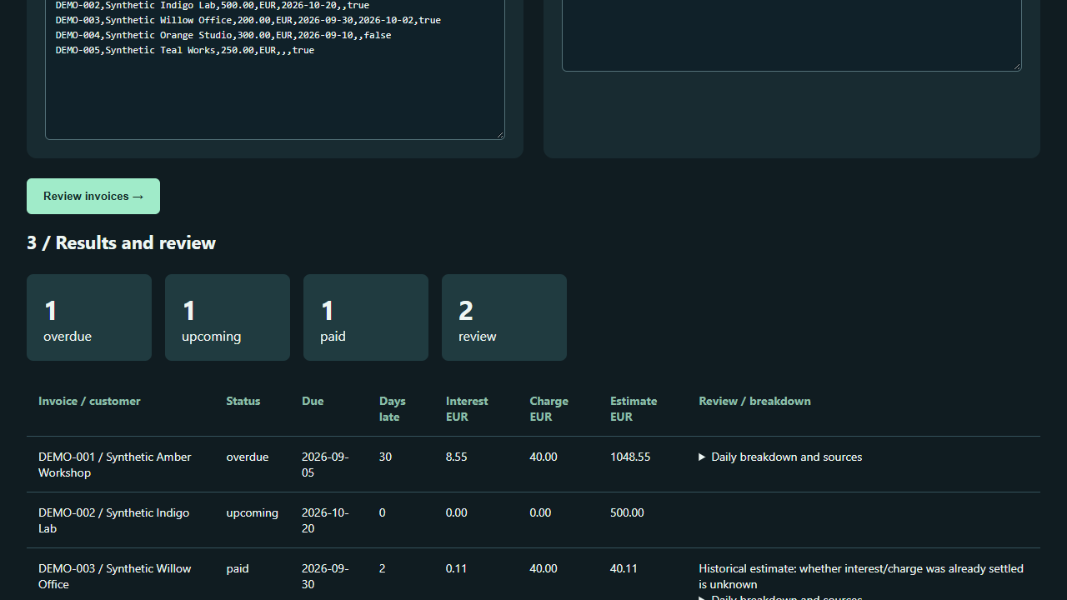Click estimate value "500.00" in DEMO-002 row
Screen dimensions: 1067x600
coord(627,512)
